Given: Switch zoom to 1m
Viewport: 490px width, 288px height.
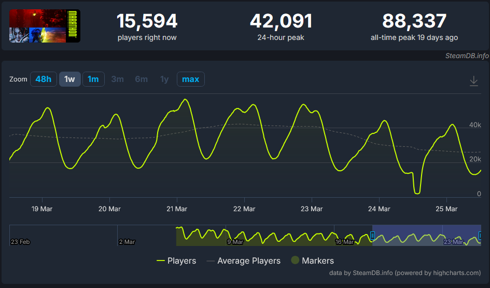Looking at the screenshot, I should (x=93, y=79).
